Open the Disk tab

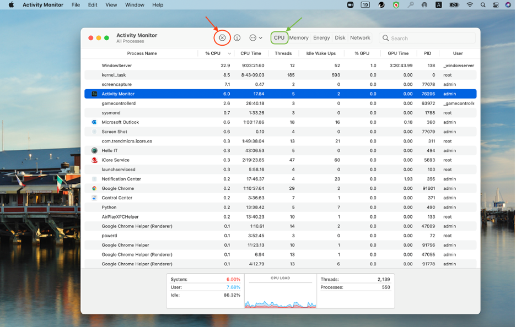click(340, 38)
